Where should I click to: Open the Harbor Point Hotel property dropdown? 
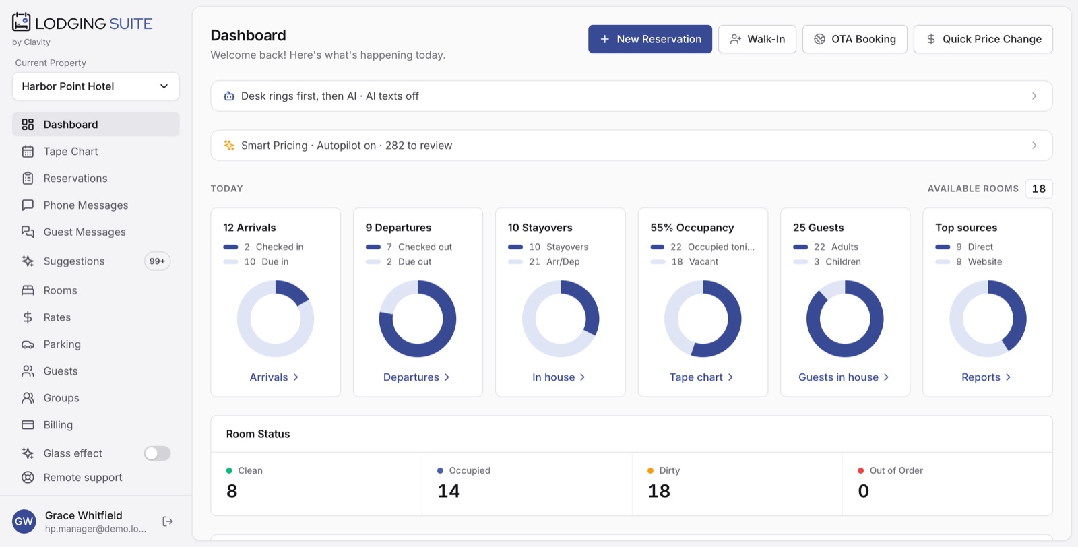[x=96, y=86]
